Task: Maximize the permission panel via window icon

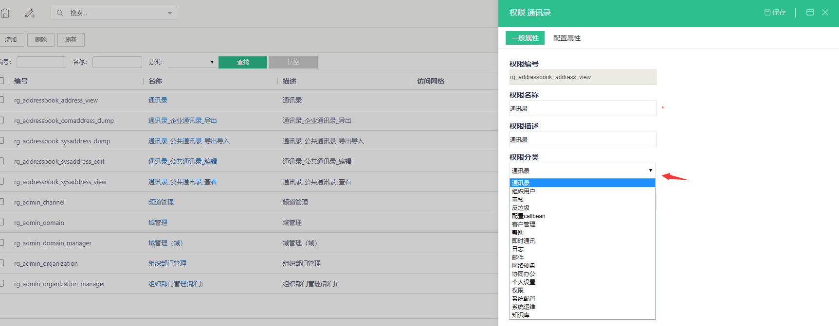Action: (x=810, y=13)
